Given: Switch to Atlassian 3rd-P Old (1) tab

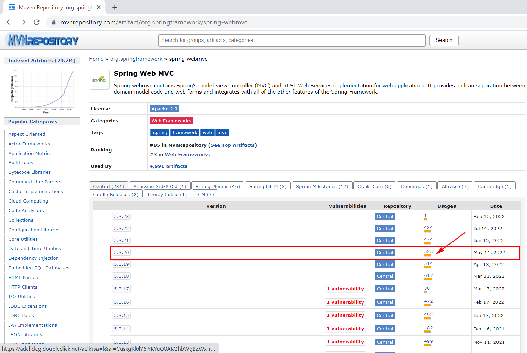Looking at the screenshot, I should click(x=160, y=186).
